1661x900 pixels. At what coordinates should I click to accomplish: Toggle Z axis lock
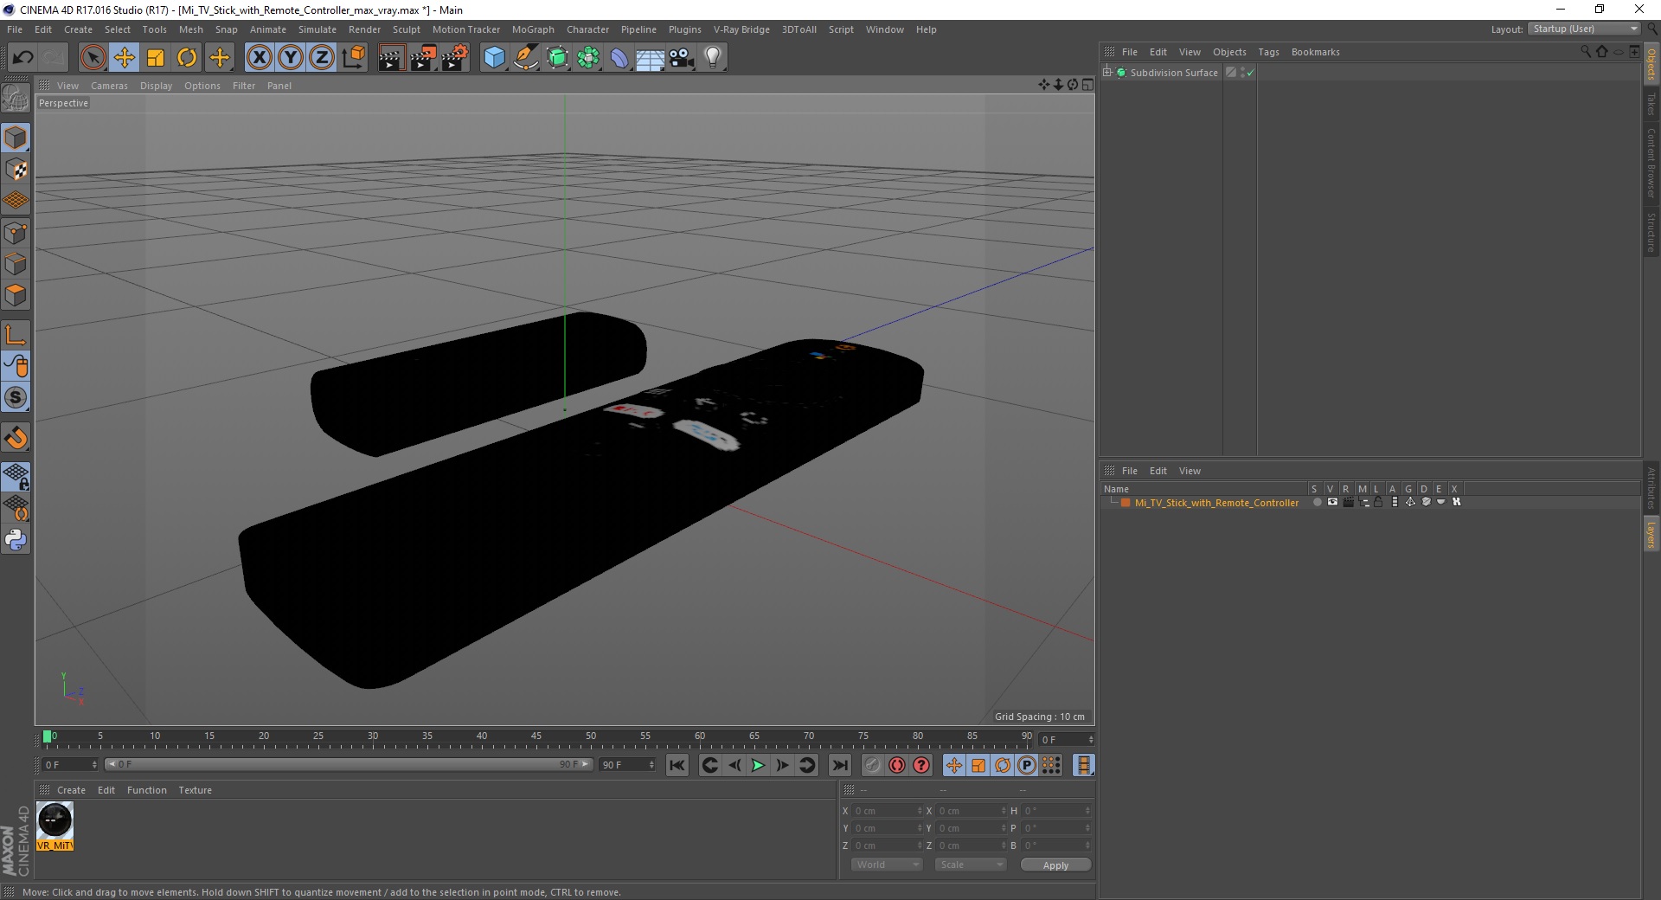[x=322, y=58]
